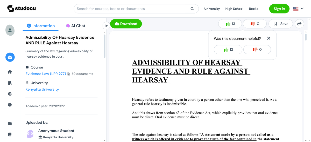Open the library books sidebar icon

click(x=10, y=83)
